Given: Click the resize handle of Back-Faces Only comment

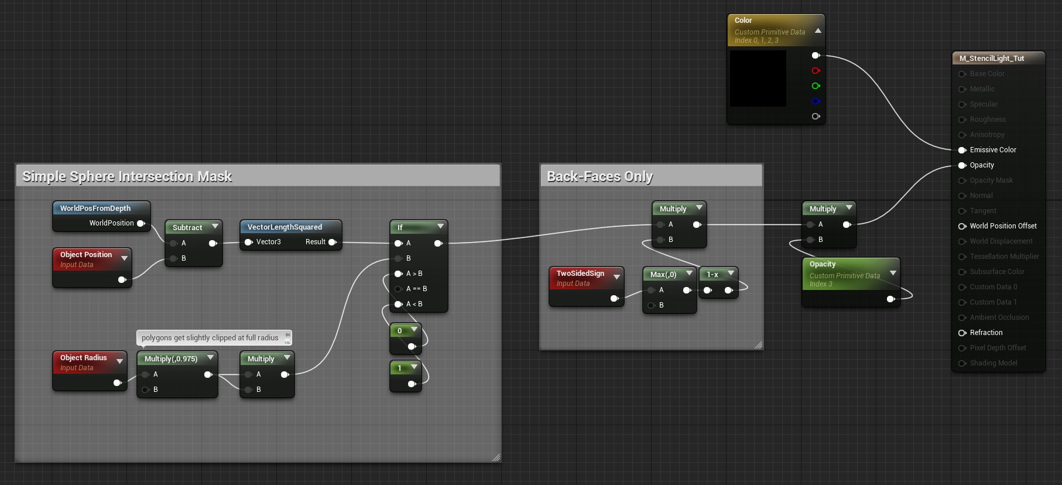Looking at the screenshot, I should (758, 345).
